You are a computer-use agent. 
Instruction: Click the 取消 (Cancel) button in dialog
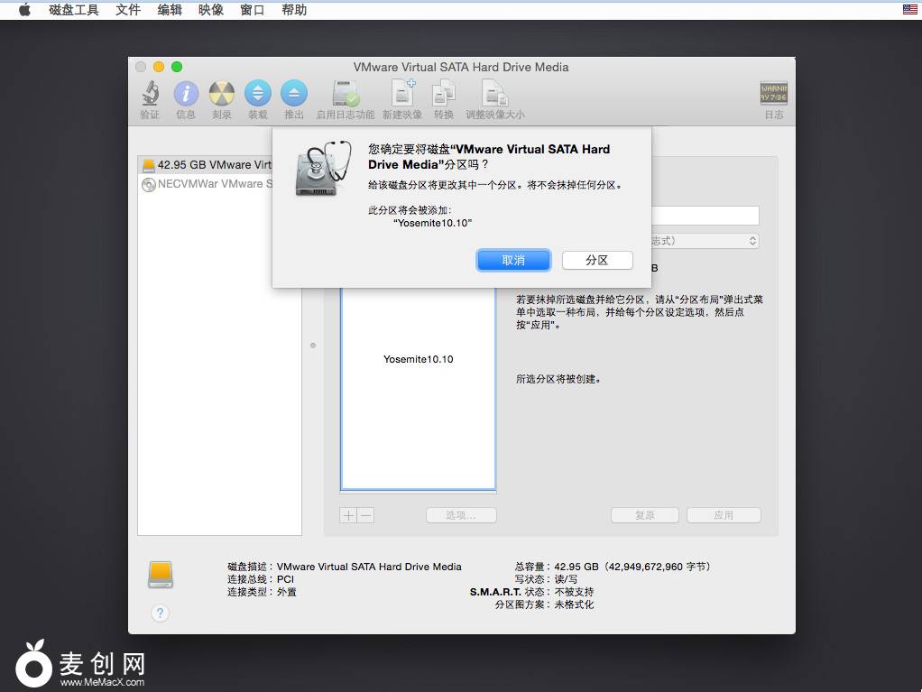point(513,260)
